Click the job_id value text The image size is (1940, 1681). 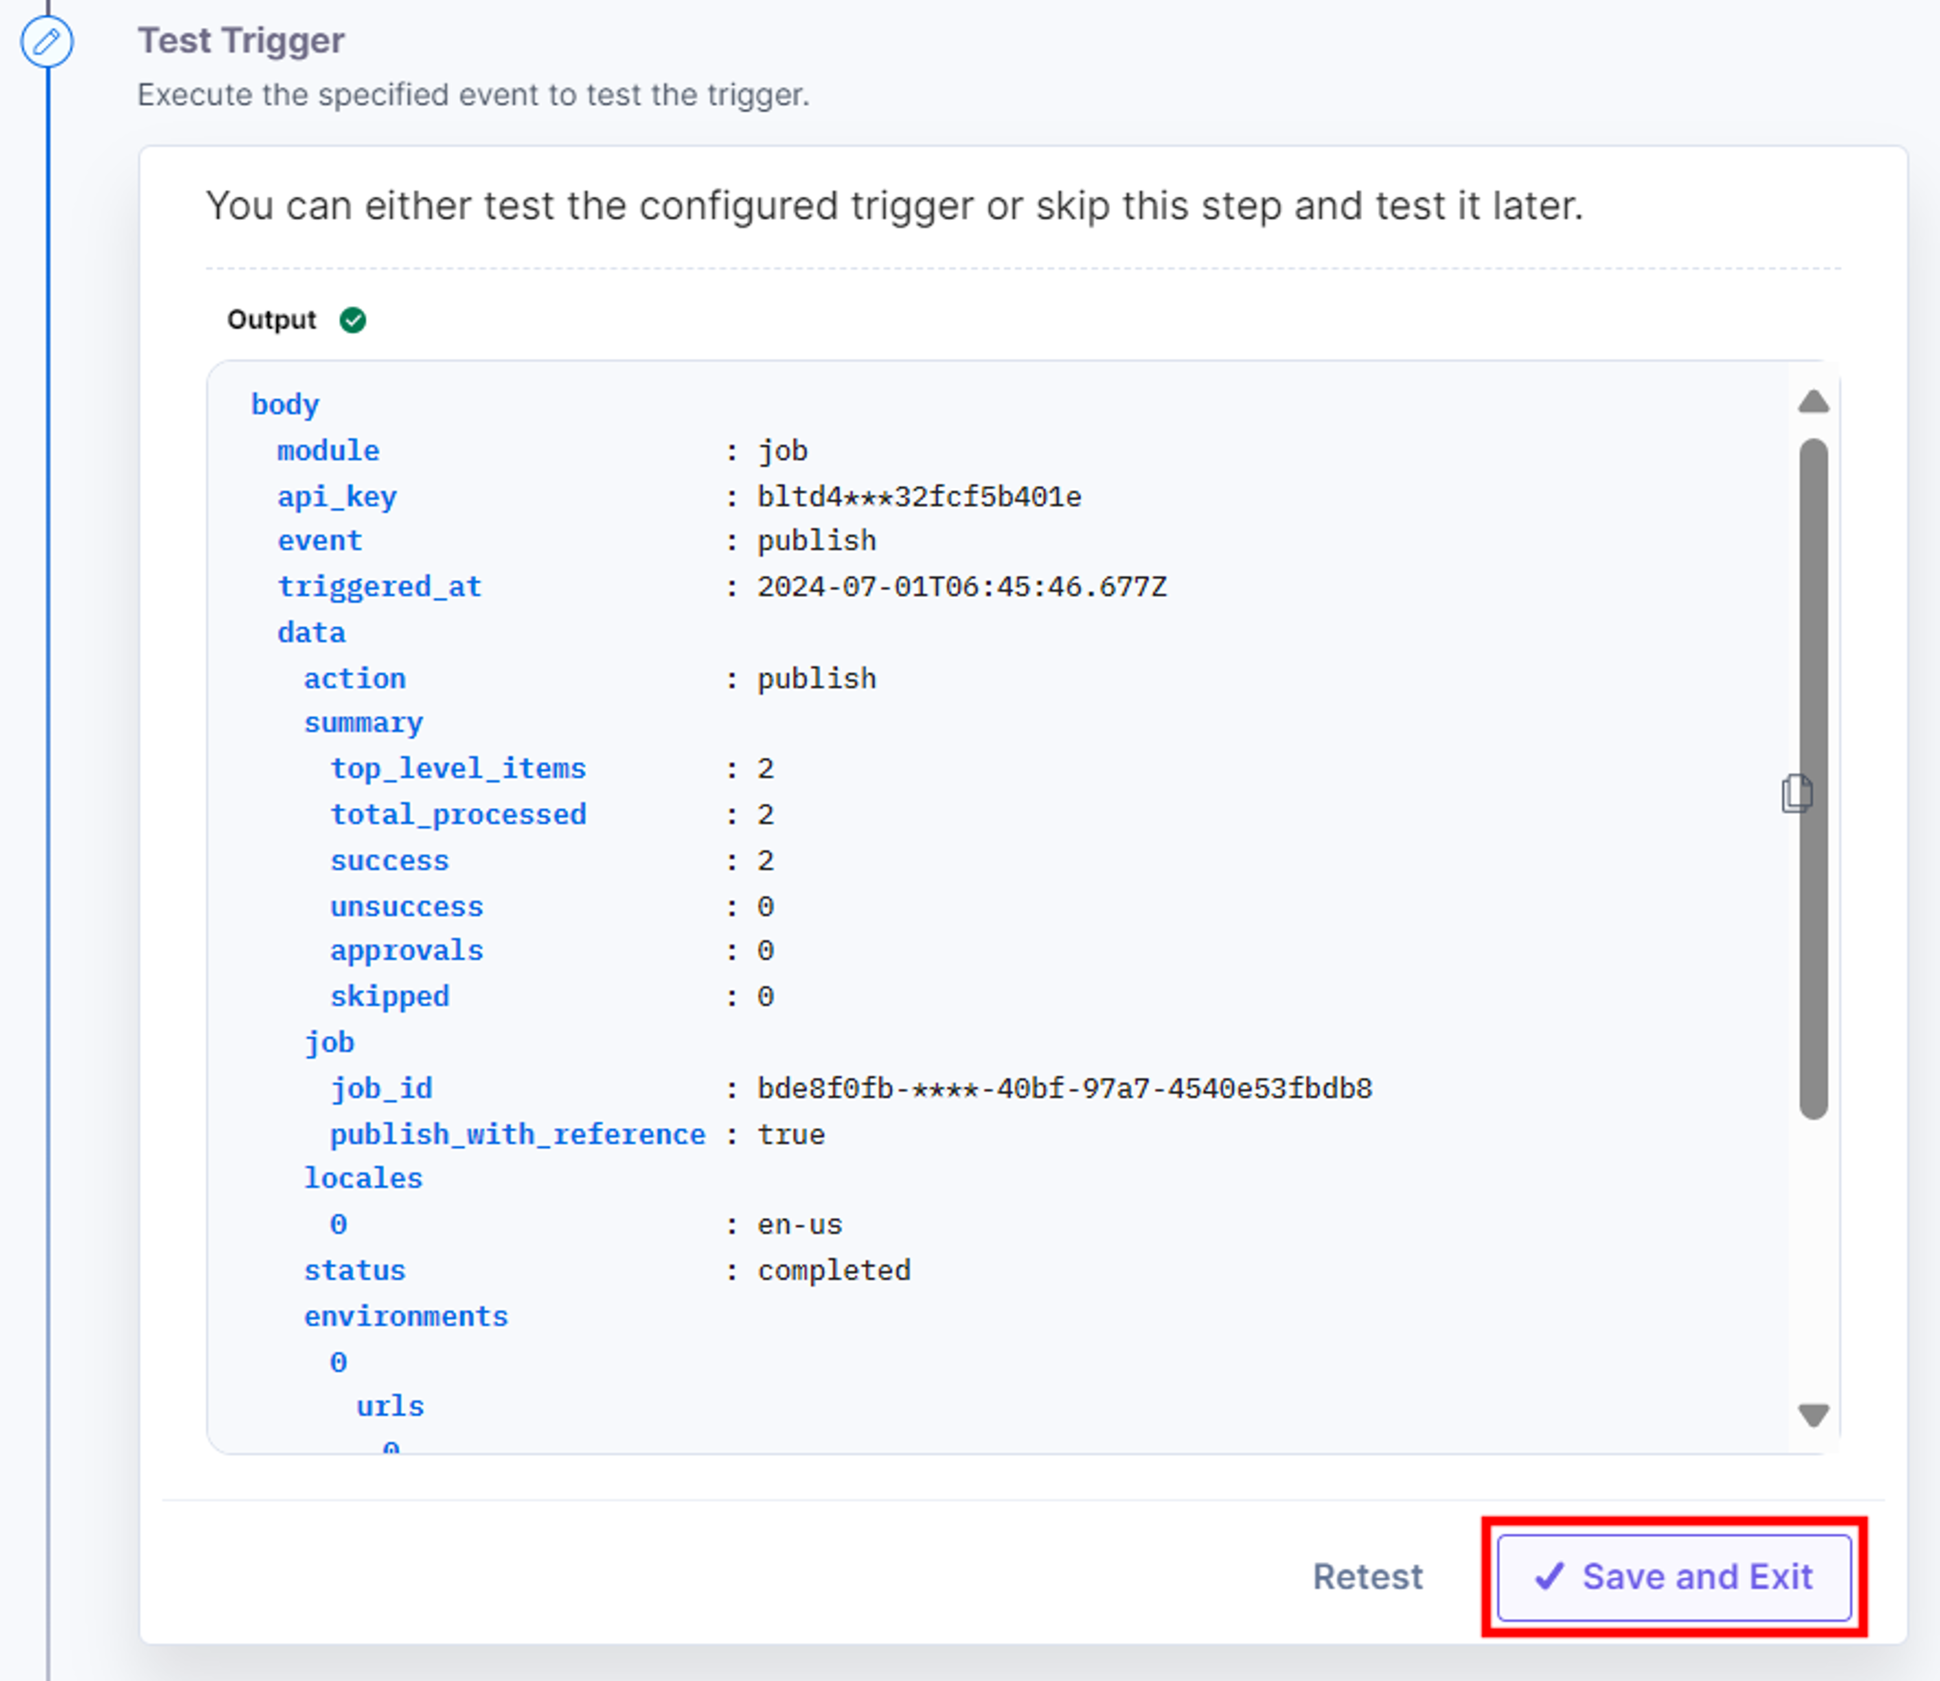pos(1065,1088)
